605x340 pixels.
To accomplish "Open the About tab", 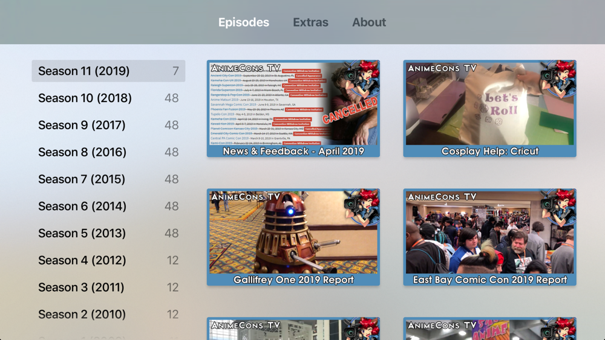I will click(369, 22).
